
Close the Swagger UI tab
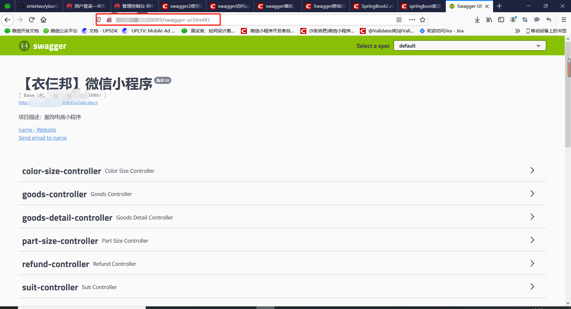pyautogui.click(x=487, y=6)
